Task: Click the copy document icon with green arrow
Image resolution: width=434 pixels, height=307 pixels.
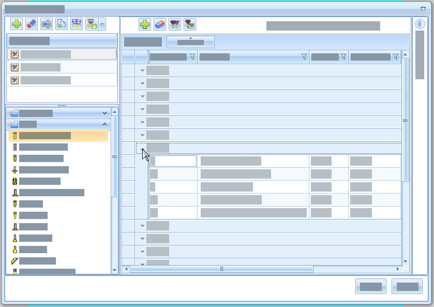Action: (62, 24)
